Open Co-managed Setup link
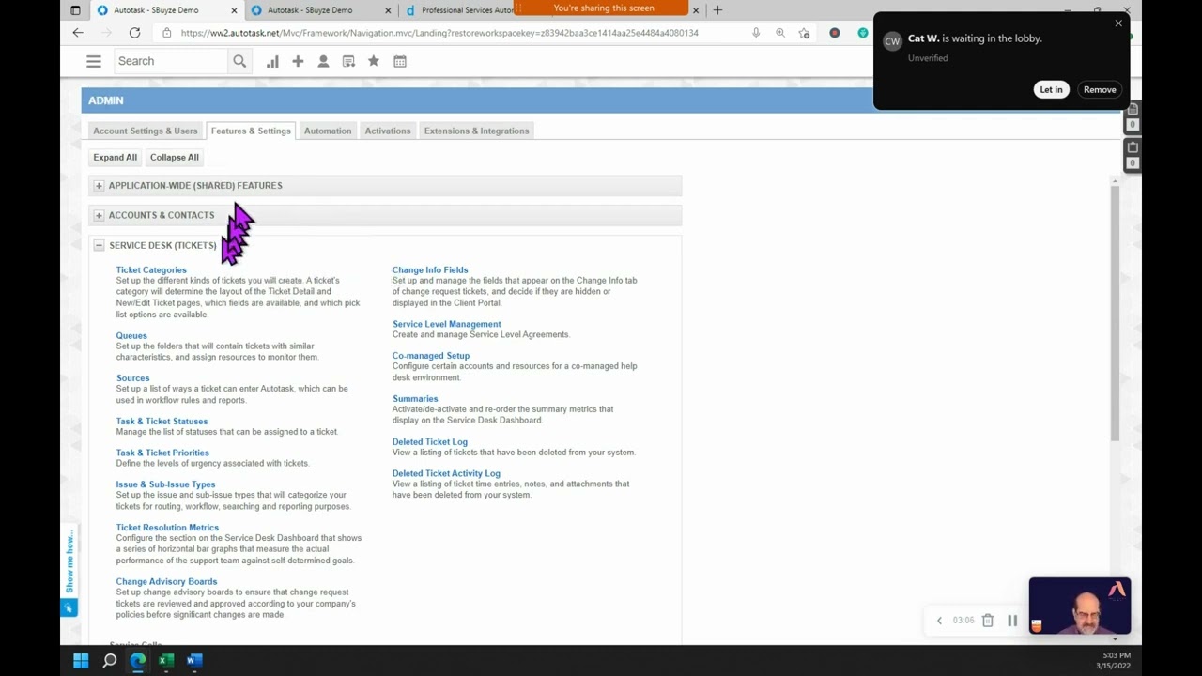The width and height of the screenshot is (1202, 676). [431, 356]
